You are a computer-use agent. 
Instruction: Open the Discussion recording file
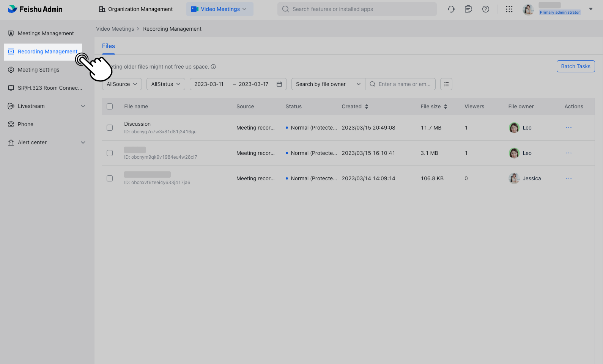pyautogui.click(x=137, y=124)
